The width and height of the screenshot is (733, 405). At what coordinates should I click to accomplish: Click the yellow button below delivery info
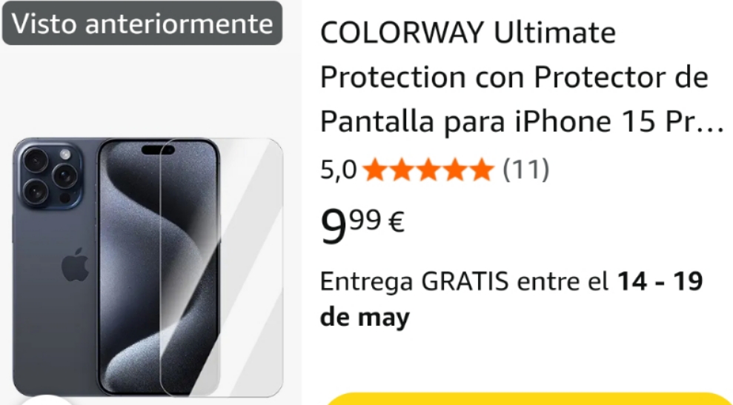click(528, 399)
